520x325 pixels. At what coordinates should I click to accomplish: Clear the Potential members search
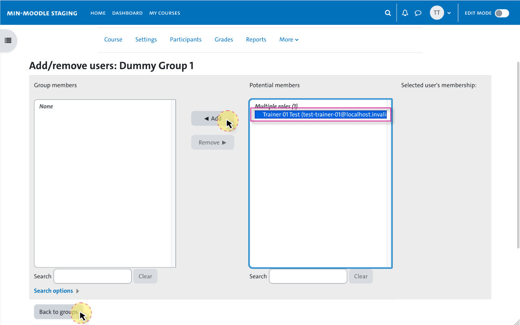360,276
